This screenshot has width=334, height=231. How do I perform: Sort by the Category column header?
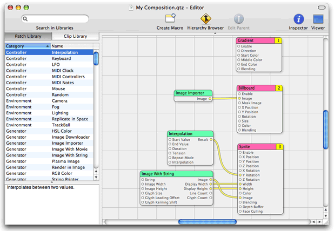pyautogui.click(x=28, y=46)
